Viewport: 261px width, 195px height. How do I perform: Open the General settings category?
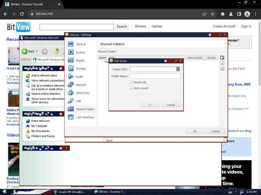click(x=77, y=44)
